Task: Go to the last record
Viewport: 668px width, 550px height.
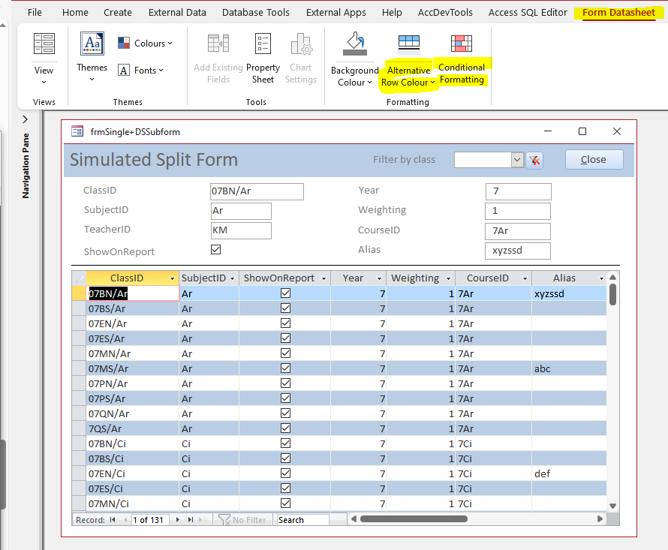Action: 191,520
